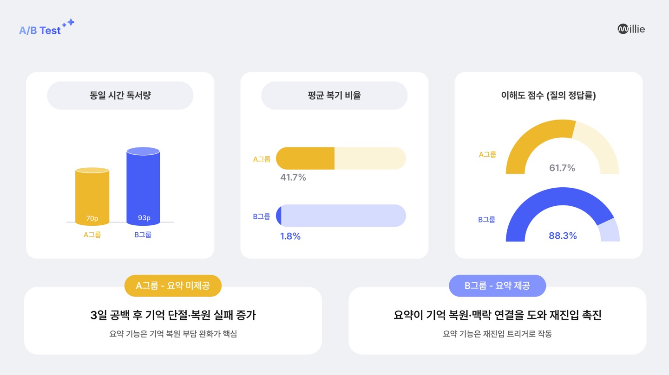
Task: Click B그룹 label under the blue cylinder
Action: 143,235
